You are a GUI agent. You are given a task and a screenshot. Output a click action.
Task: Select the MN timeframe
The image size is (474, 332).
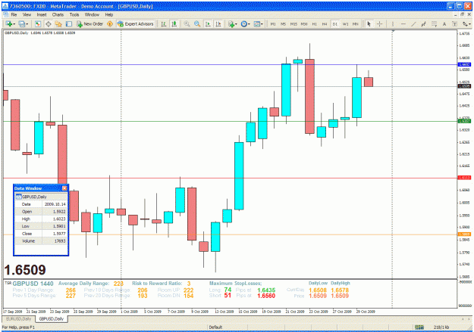click(x=356, y=24)
